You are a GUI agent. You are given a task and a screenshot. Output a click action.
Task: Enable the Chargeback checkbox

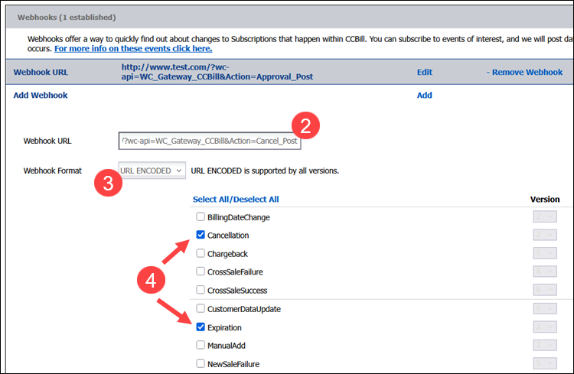201,253
